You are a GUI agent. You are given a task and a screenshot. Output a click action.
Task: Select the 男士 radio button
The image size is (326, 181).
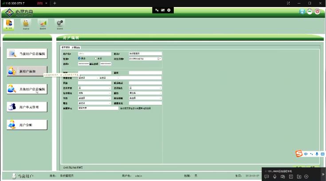79,58
